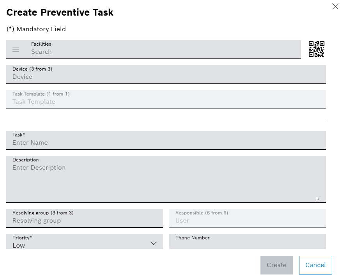Scan a QR code using the QR icon
Image resolution: width=340 pixels, height=278 pixels.
click(317, 49)
